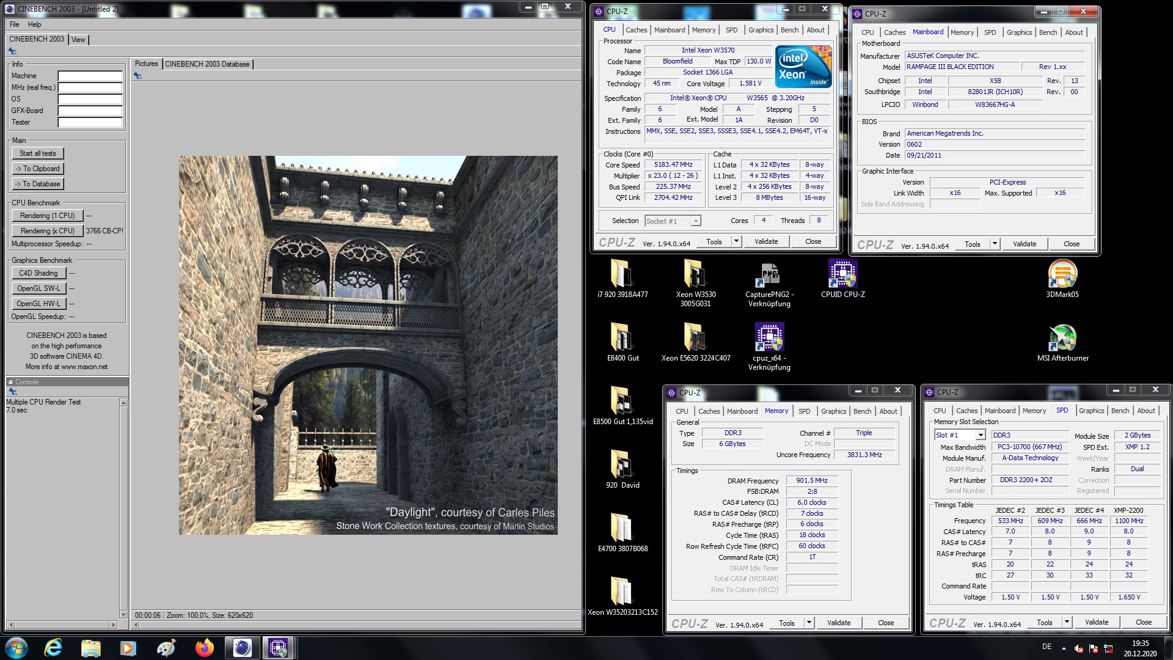Launch the CPUID CPU-Z desktop icon
Image resolution: width=1173 pixels, height=660 pixels.
(842, 274)
